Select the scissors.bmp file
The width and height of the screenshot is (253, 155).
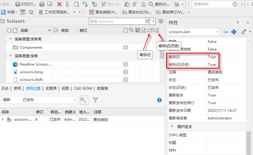tap(31, 72)
